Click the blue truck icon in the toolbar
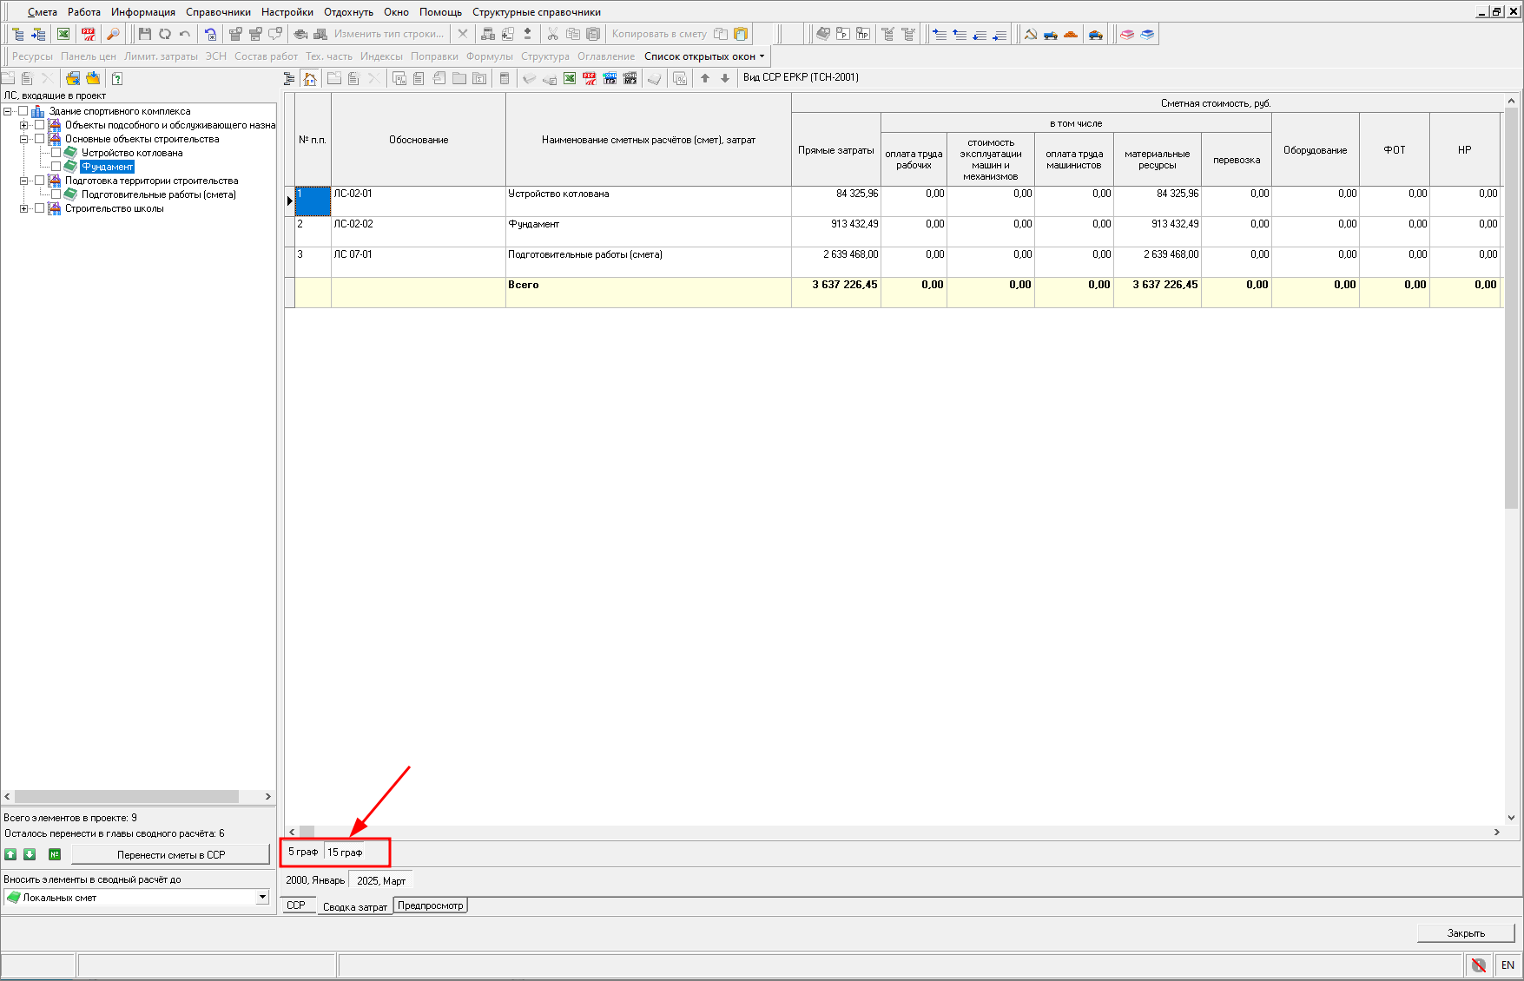 point(1051,35)
